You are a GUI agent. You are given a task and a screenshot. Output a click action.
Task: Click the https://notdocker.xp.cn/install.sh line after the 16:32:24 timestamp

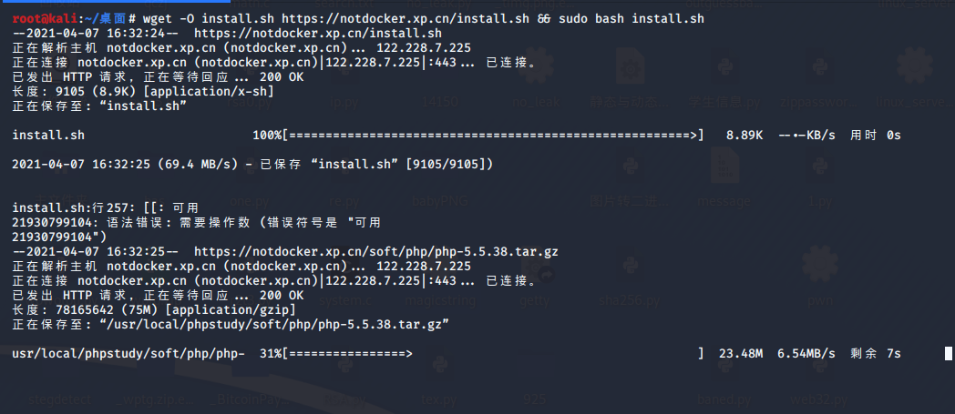pos(318,34)
